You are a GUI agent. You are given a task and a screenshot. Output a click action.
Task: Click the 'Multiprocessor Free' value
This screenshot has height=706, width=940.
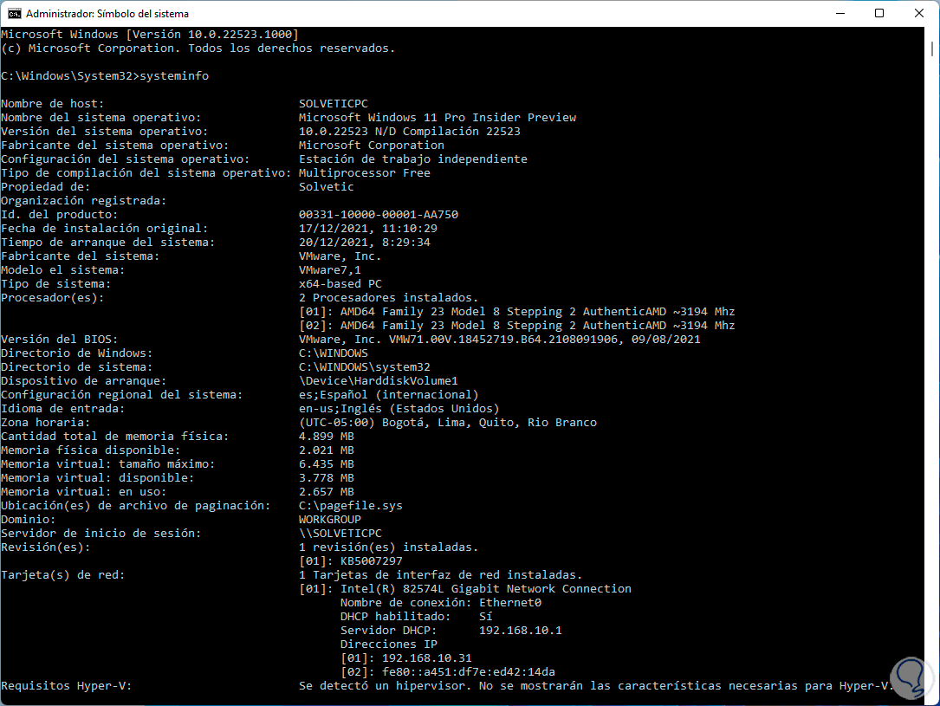click(365, 172)
